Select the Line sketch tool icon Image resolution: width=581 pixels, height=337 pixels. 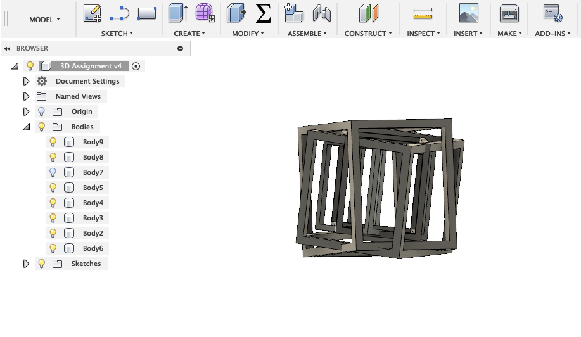120,13
